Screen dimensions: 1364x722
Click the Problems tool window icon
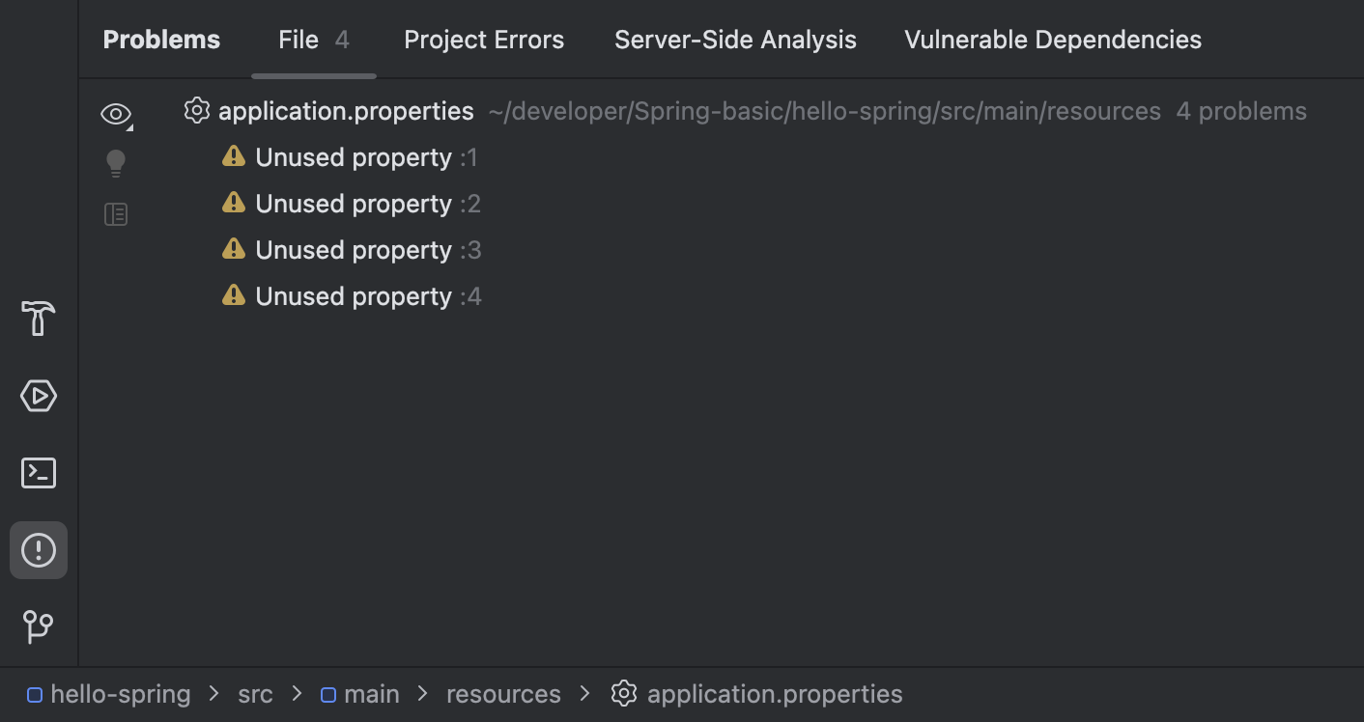click(39, 550)
